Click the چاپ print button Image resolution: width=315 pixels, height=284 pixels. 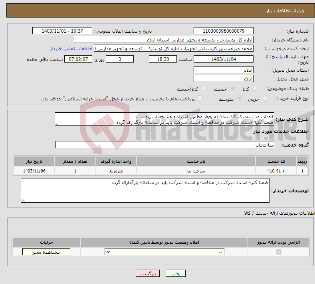click(176, 273)
